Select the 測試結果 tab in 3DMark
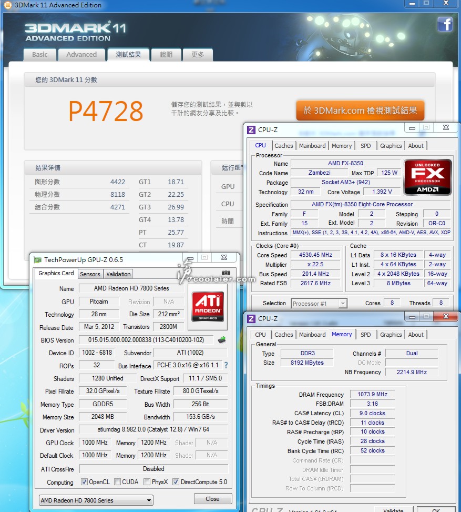 coord(128,55)
